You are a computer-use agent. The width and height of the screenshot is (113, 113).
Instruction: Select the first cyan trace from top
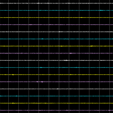56,10
